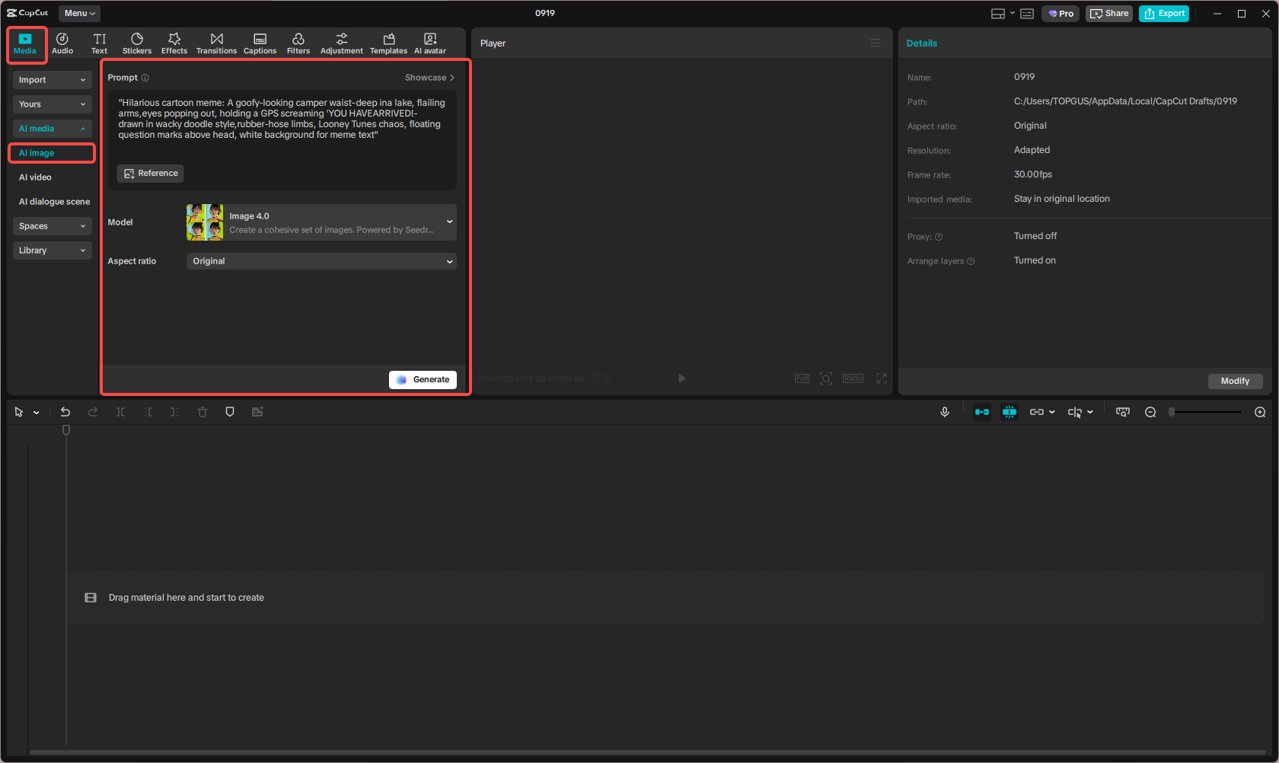1279x763 pixels.
Task: Open the Aspect ratio dropdown
Action: tap(321, 261)
